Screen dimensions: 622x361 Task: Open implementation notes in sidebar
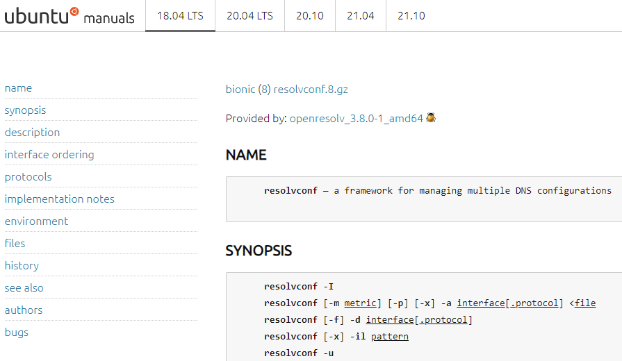click(x=60, y=199)
